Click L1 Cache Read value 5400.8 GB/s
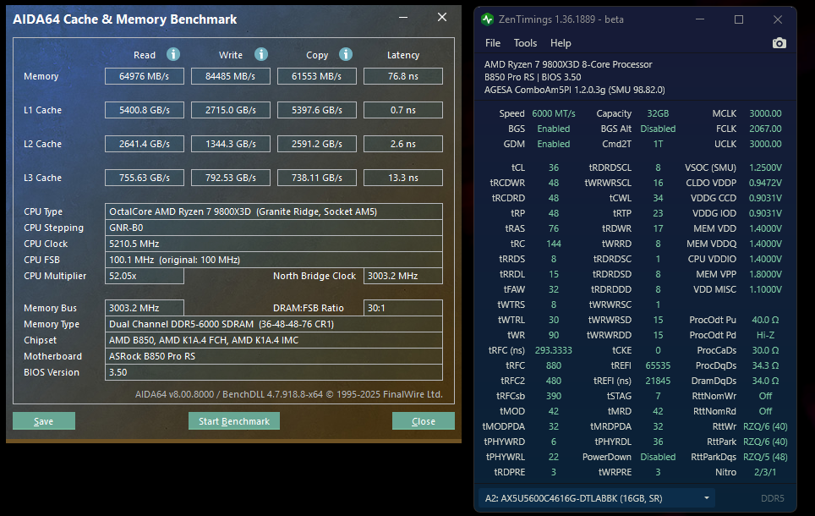815x516 pixels. click(145, 110)
